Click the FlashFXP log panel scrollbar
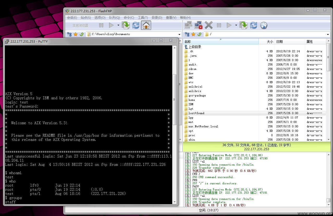This screenshot has width=333, height=216. point(328,179)
